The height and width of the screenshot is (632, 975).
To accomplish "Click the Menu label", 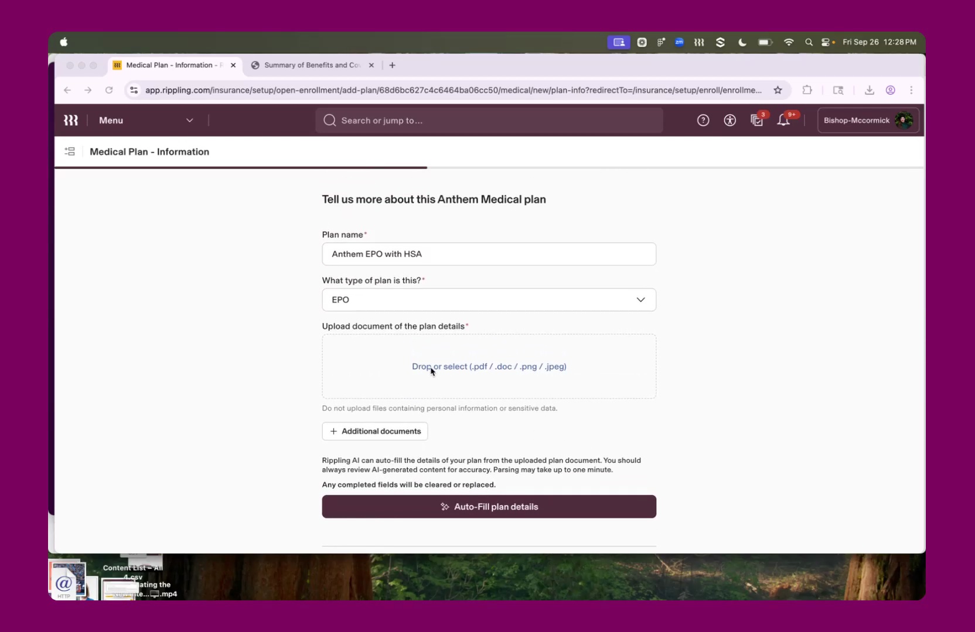I will coord(111,121).
